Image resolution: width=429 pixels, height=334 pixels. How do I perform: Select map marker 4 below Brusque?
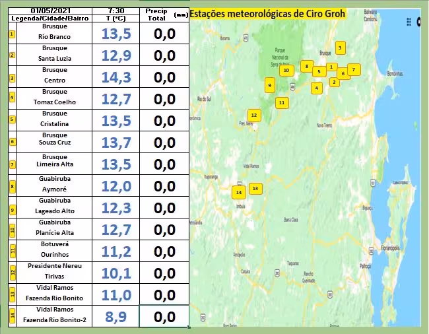tap(317, 88)
